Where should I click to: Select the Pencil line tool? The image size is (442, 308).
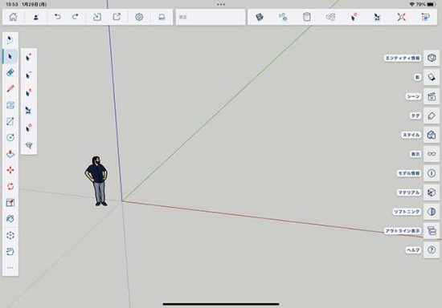(10, 88)
